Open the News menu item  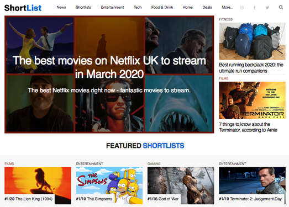point(61,8)
